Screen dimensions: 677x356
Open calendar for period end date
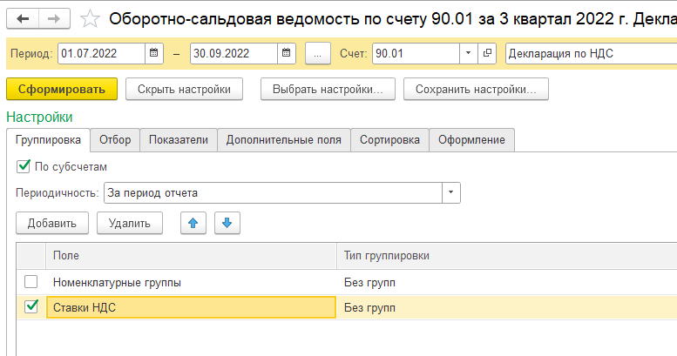(x=287, y=53)
